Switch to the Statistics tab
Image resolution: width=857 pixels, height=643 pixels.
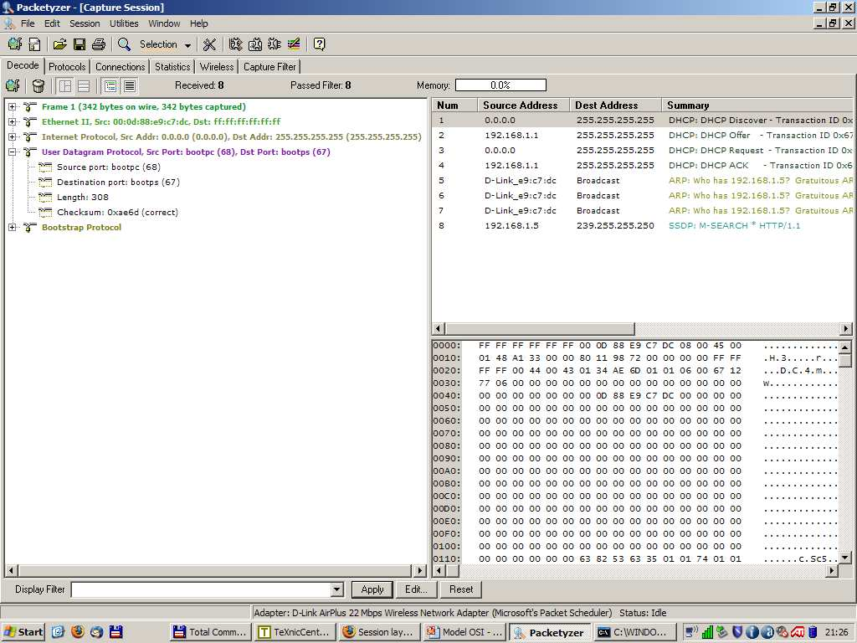pyautogui.click(x=172, y=67)
